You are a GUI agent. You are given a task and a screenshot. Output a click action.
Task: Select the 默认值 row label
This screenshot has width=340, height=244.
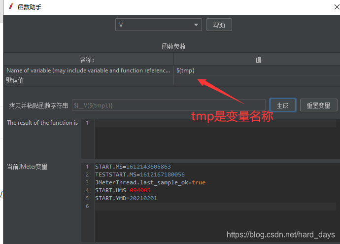[x=15, y=80]
